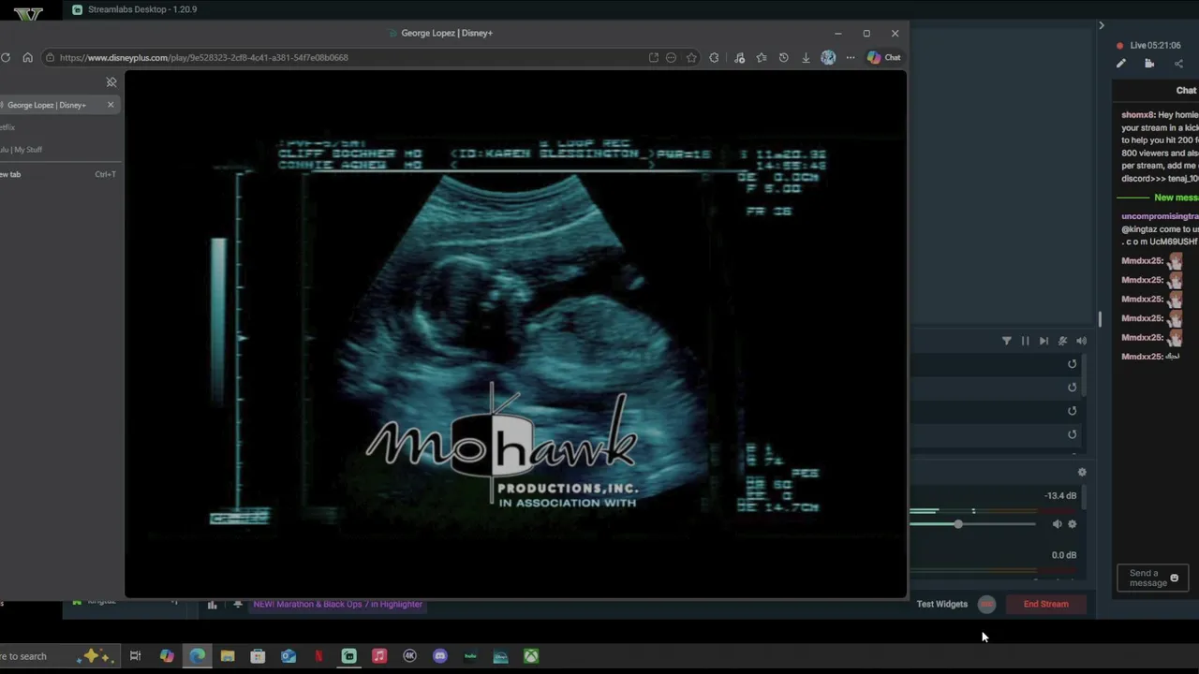Viewport: 1199px width, 674px height.
Task: Mute the first mixer audio source
Action: (1058, 524)
